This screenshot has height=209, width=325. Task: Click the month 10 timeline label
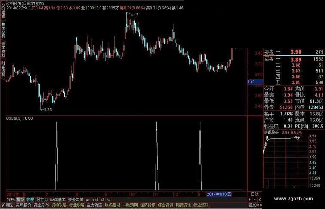[132, 194]
